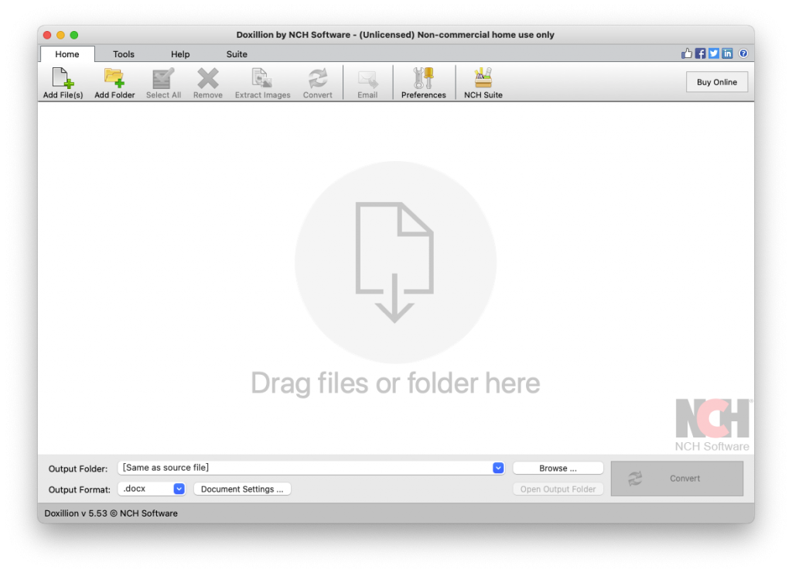
Task: Click the thumbs-up like icon
Action: 687,53
